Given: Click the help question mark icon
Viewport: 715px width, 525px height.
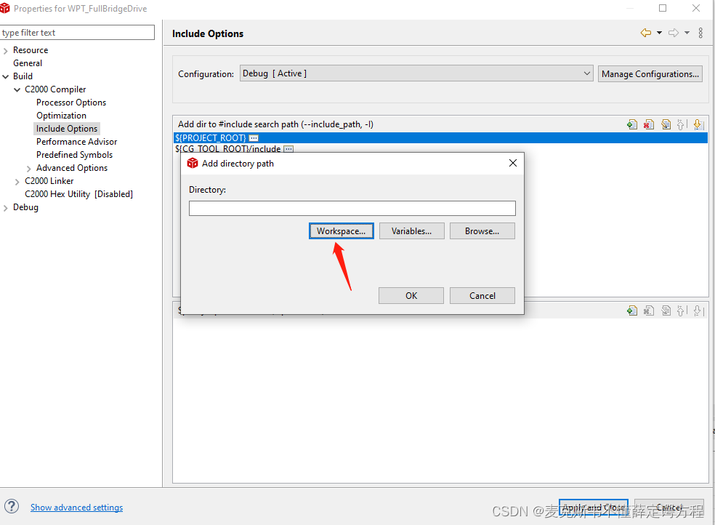Looking at the screenshot, I should pyautogui.click(x=12, y=506).
